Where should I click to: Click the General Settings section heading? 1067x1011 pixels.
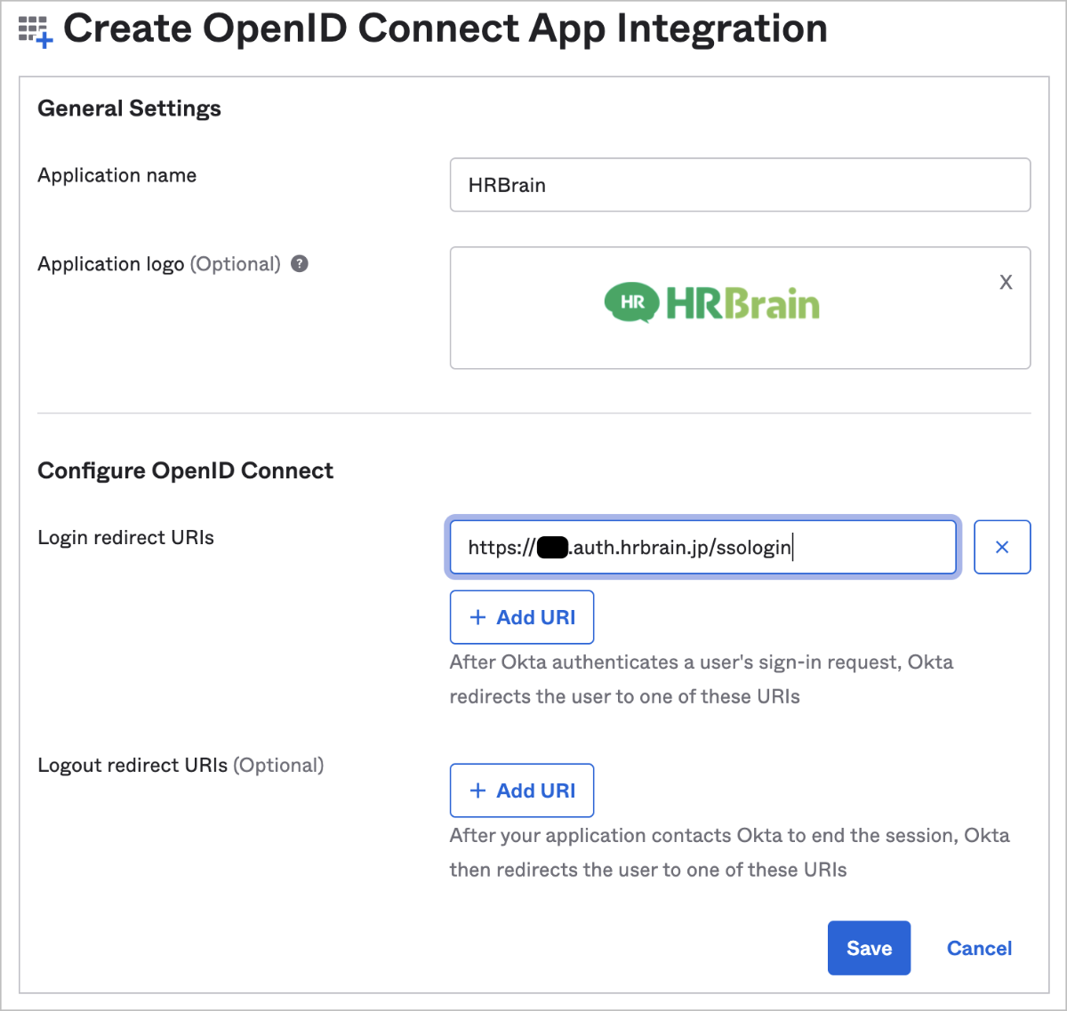pos(129,108)
